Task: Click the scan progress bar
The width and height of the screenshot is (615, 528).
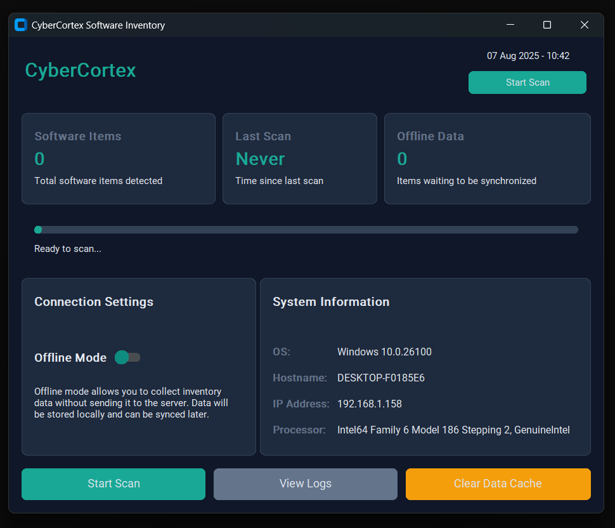Action: point(306,230)
